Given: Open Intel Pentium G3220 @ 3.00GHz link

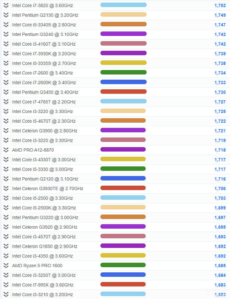Looking at the screenshot, I should pos(45,217).
